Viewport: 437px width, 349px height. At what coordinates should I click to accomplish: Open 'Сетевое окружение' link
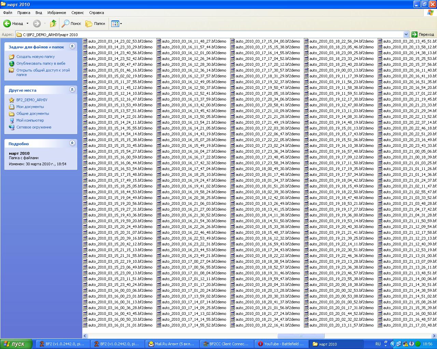click(x=34, y=127)
